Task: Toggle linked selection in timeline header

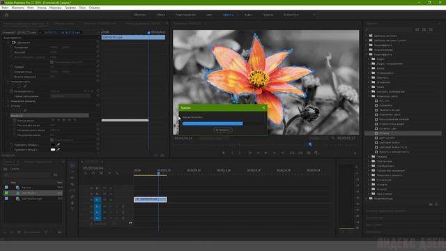Action: point(101,173)
